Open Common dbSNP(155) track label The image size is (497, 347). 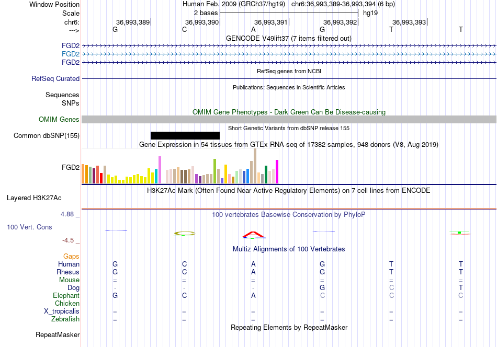(47, 135)
